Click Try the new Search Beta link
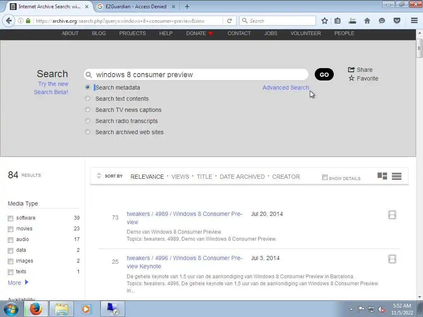 51,88
